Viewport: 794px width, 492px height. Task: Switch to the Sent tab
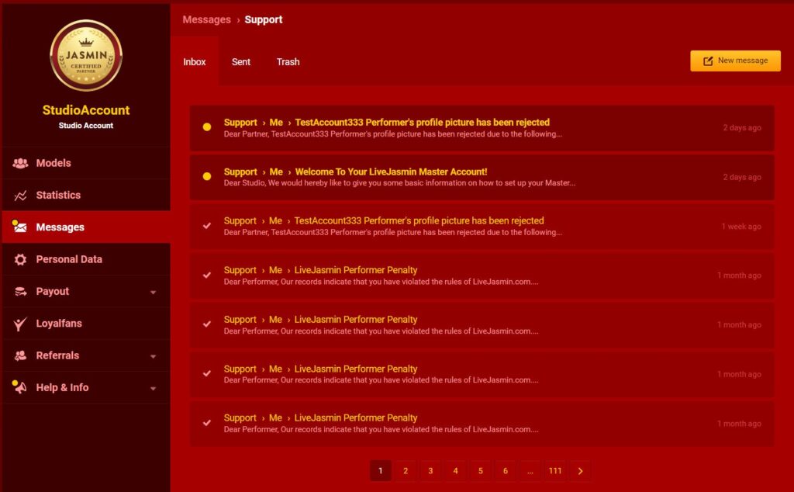241,62
